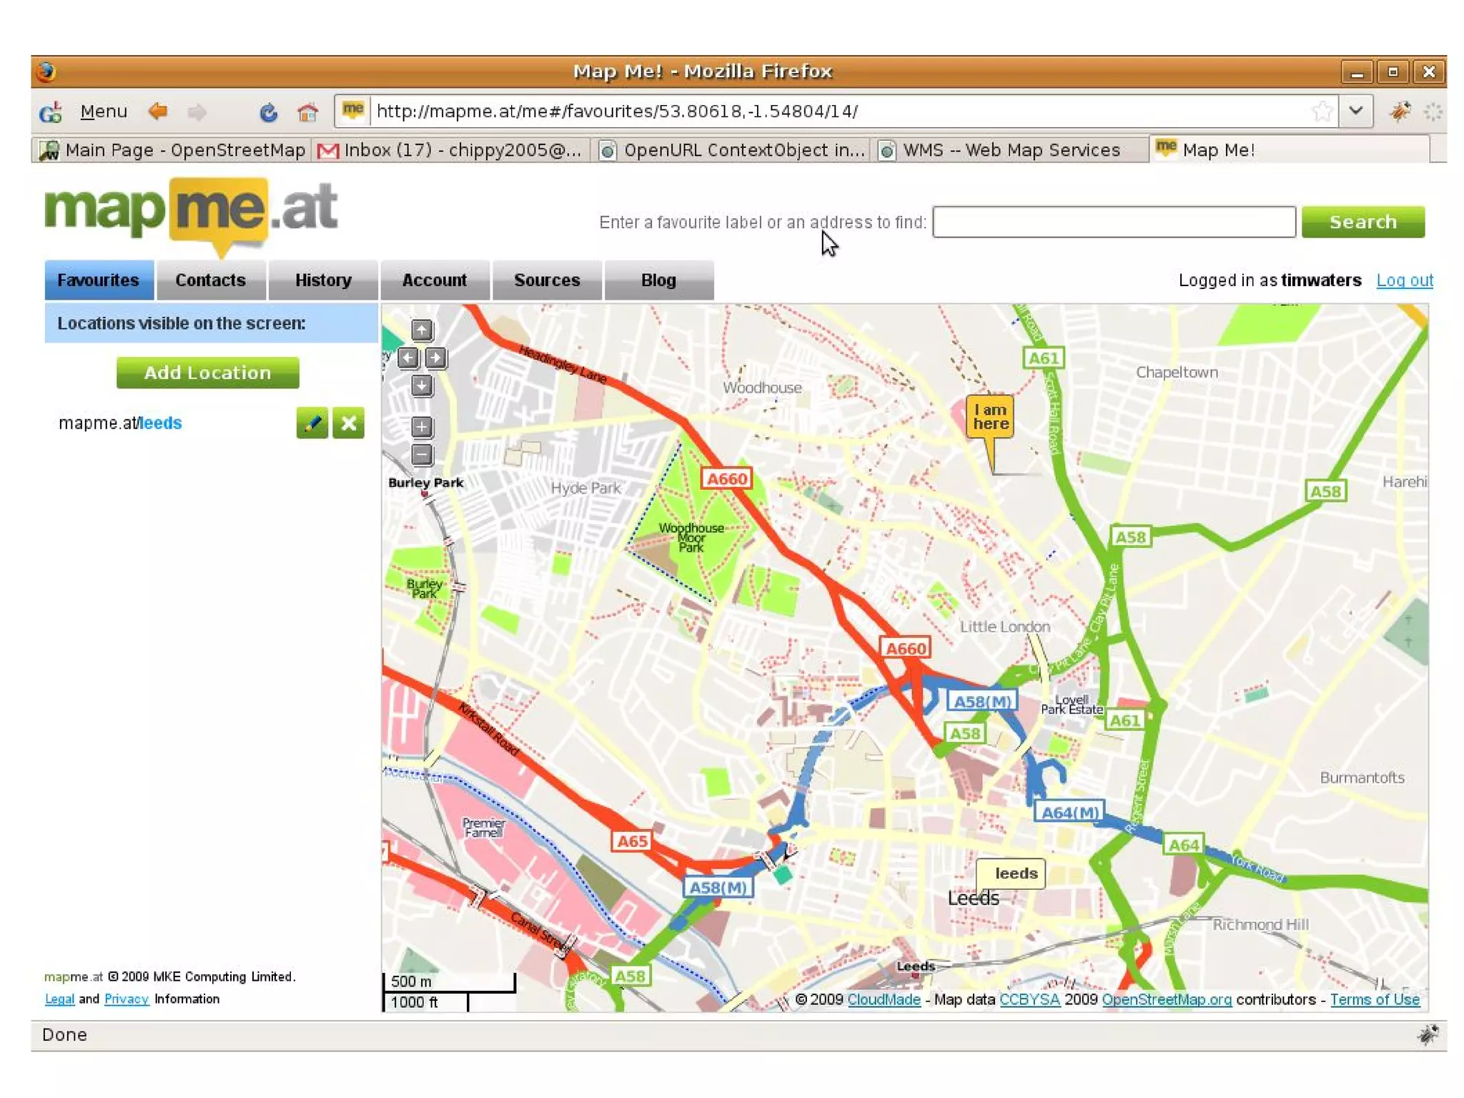Delete the leeds location with X icon
The width and height of the screenshot is (1464, 1098).
tap(348, 423)
